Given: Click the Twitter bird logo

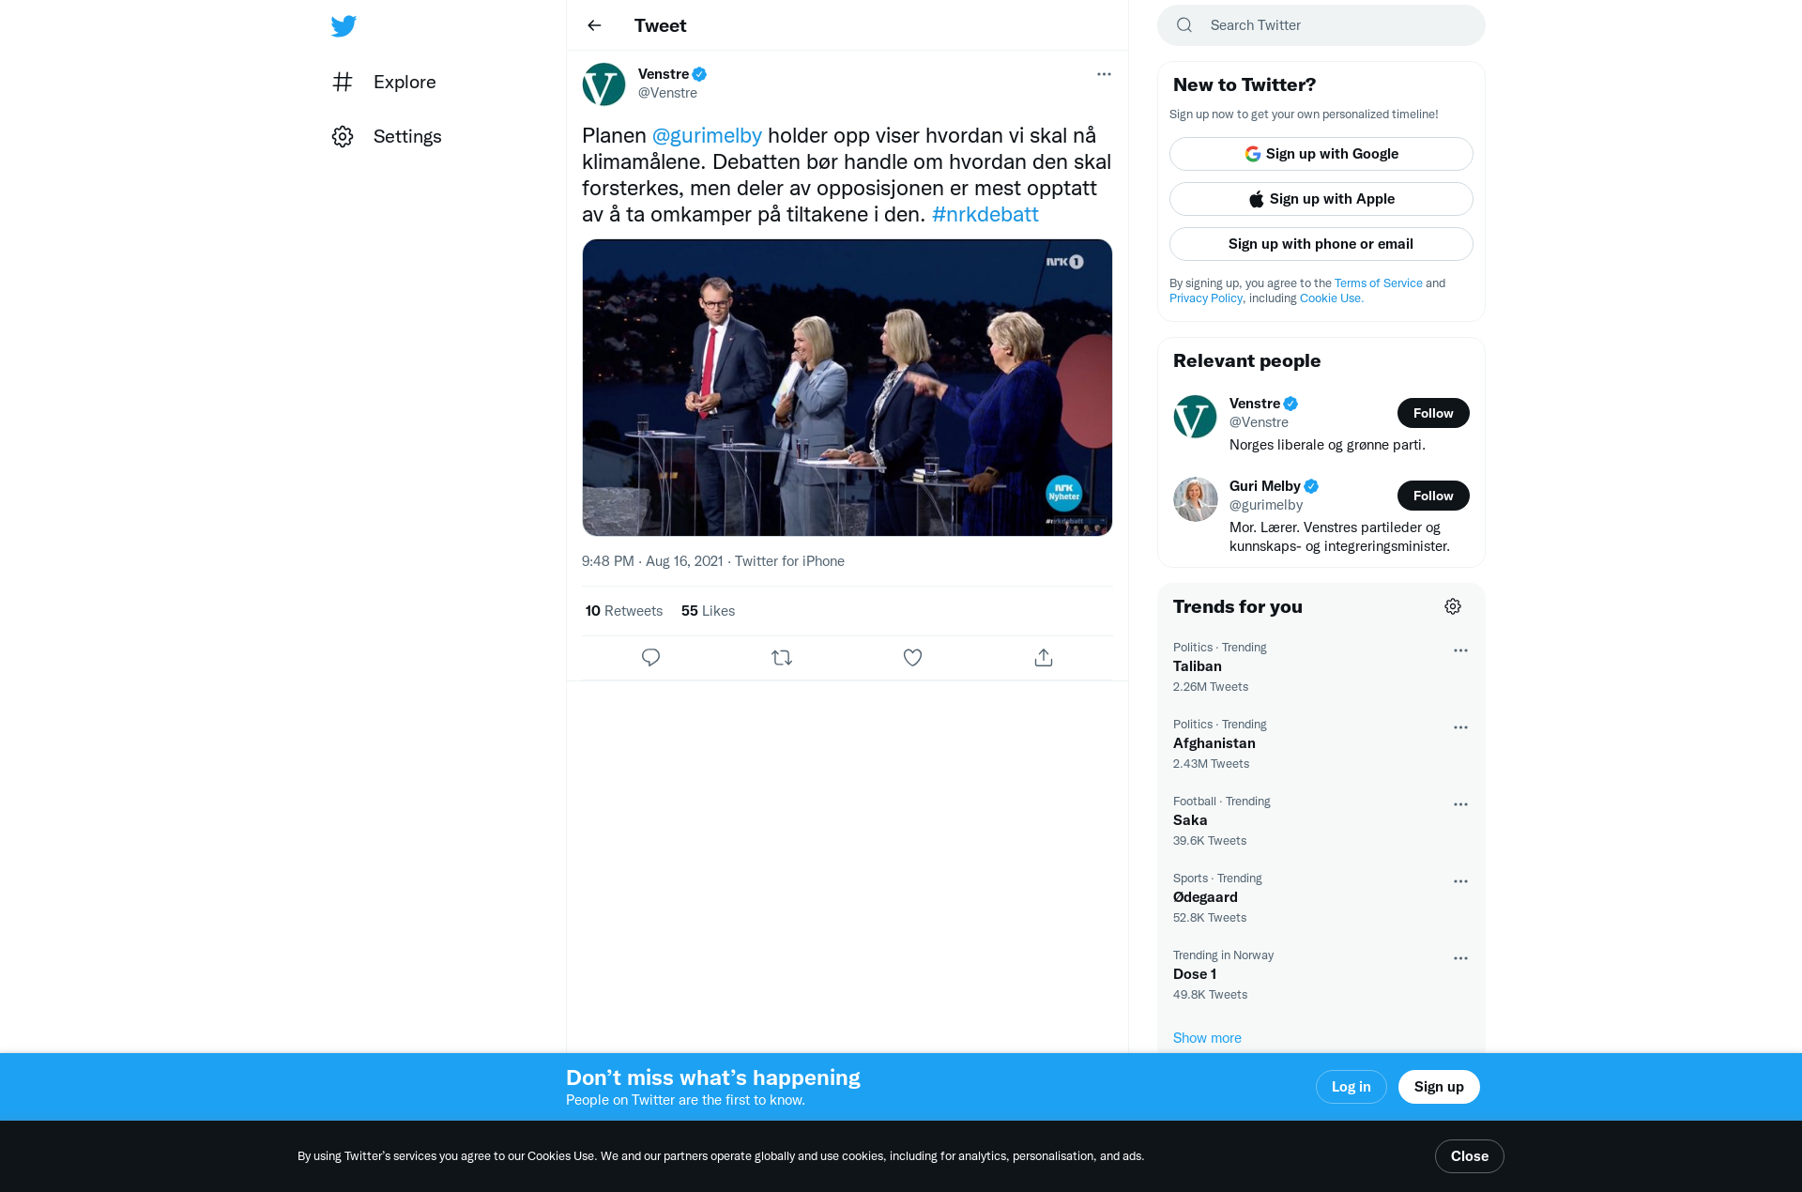Looking at the screenshot, I should [x=344, y=26].
